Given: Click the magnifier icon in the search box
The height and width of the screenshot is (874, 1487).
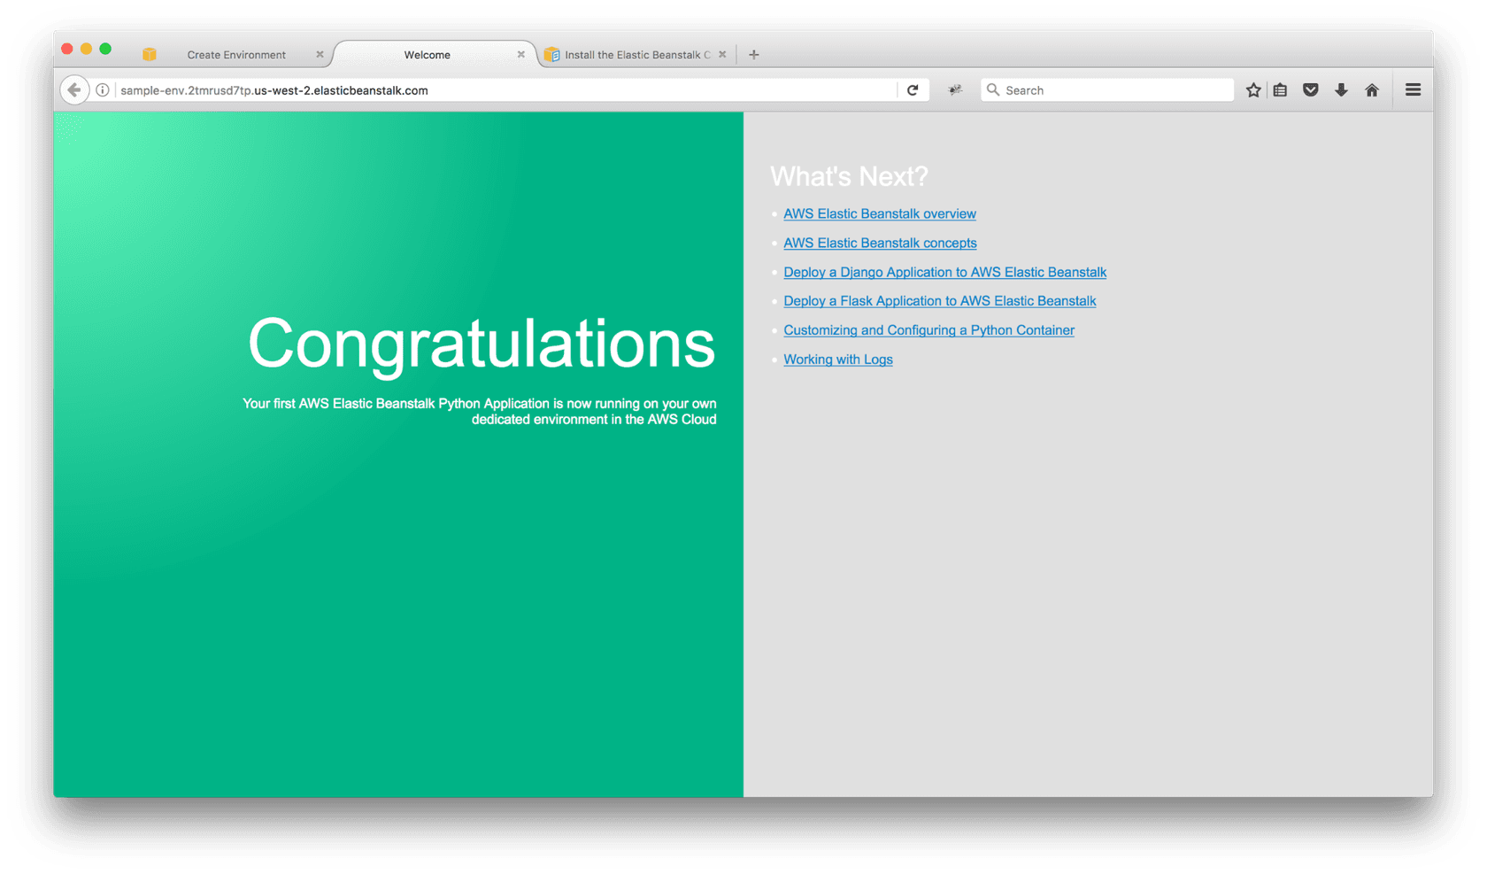Looking at the screenshot, I should coord(993,90).
